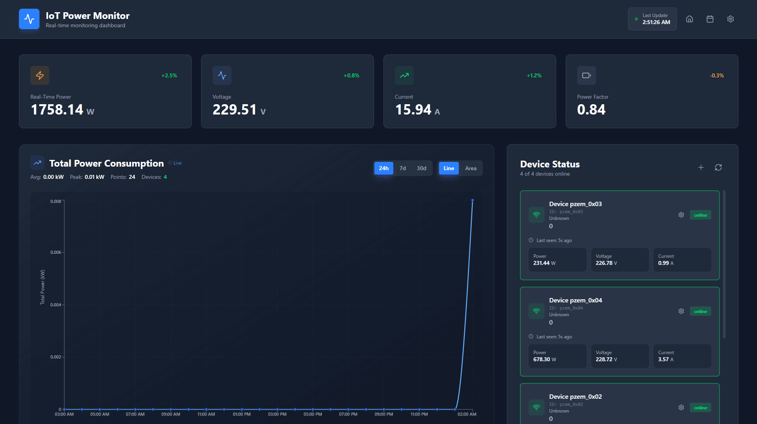Click the Total Power Consumption heading
Screen dimensions: 757x424
pyautogui.click(x=107, y=163)
